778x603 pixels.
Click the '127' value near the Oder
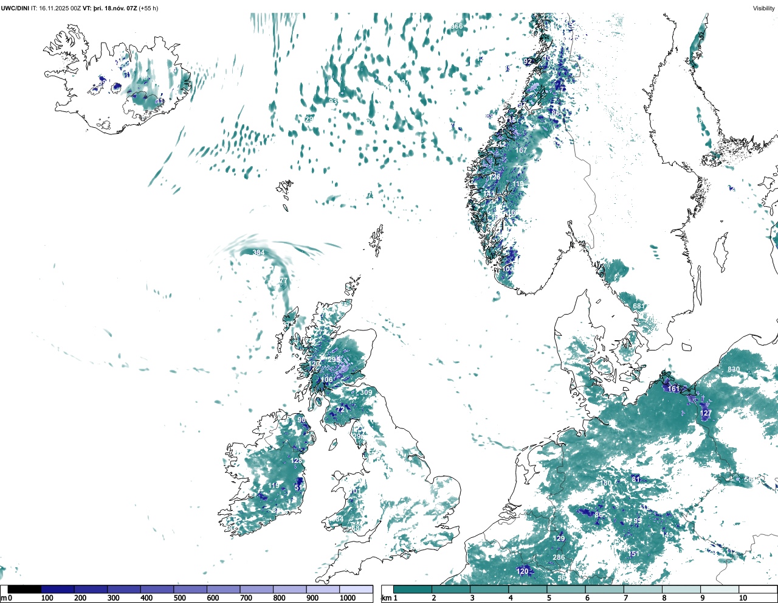coord(706,413)
